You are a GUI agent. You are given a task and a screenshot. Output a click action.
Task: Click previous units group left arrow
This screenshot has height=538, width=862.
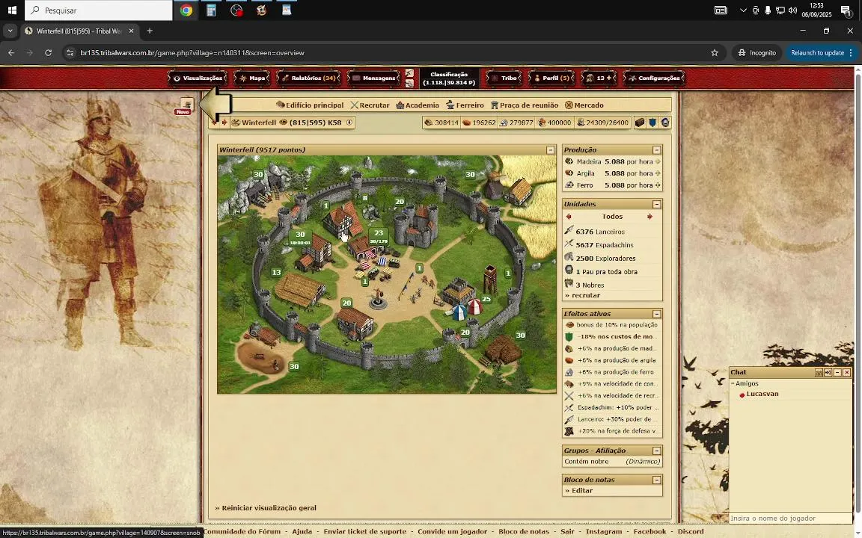coord(569,217)
